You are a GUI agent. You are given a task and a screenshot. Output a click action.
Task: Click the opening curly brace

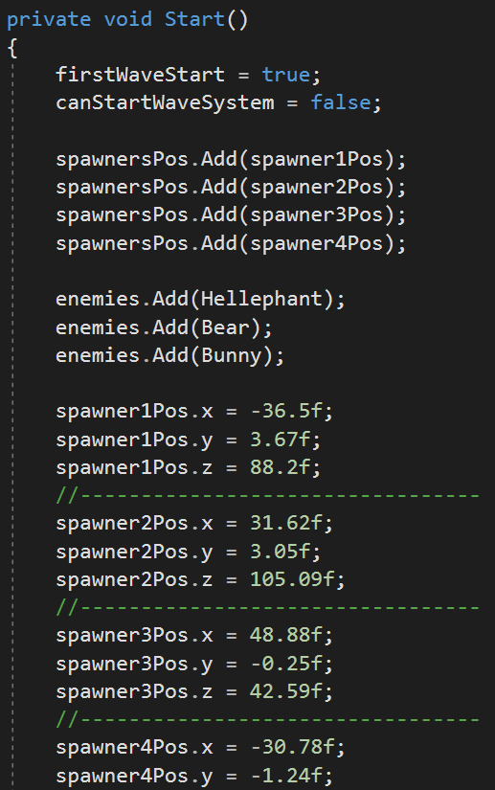[x=12, y=49]
